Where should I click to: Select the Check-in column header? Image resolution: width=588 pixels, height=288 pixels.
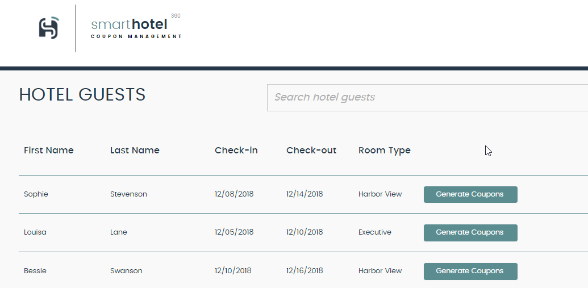(236, 151)
